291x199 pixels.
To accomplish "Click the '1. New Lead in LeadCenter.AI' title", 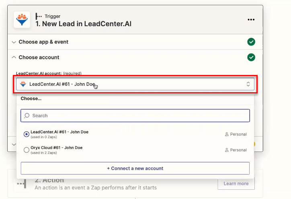I will (83, 24).
